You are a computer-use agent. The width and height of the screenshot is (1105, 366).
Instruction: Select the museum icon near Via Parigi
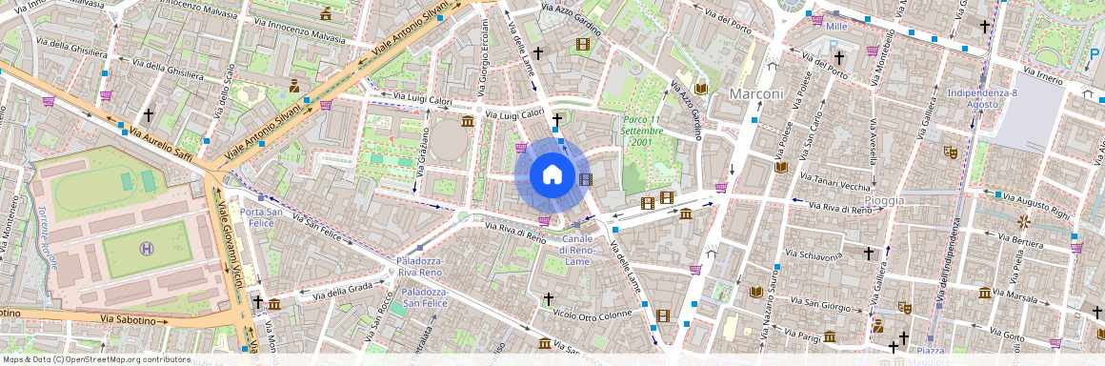point(830,336)
